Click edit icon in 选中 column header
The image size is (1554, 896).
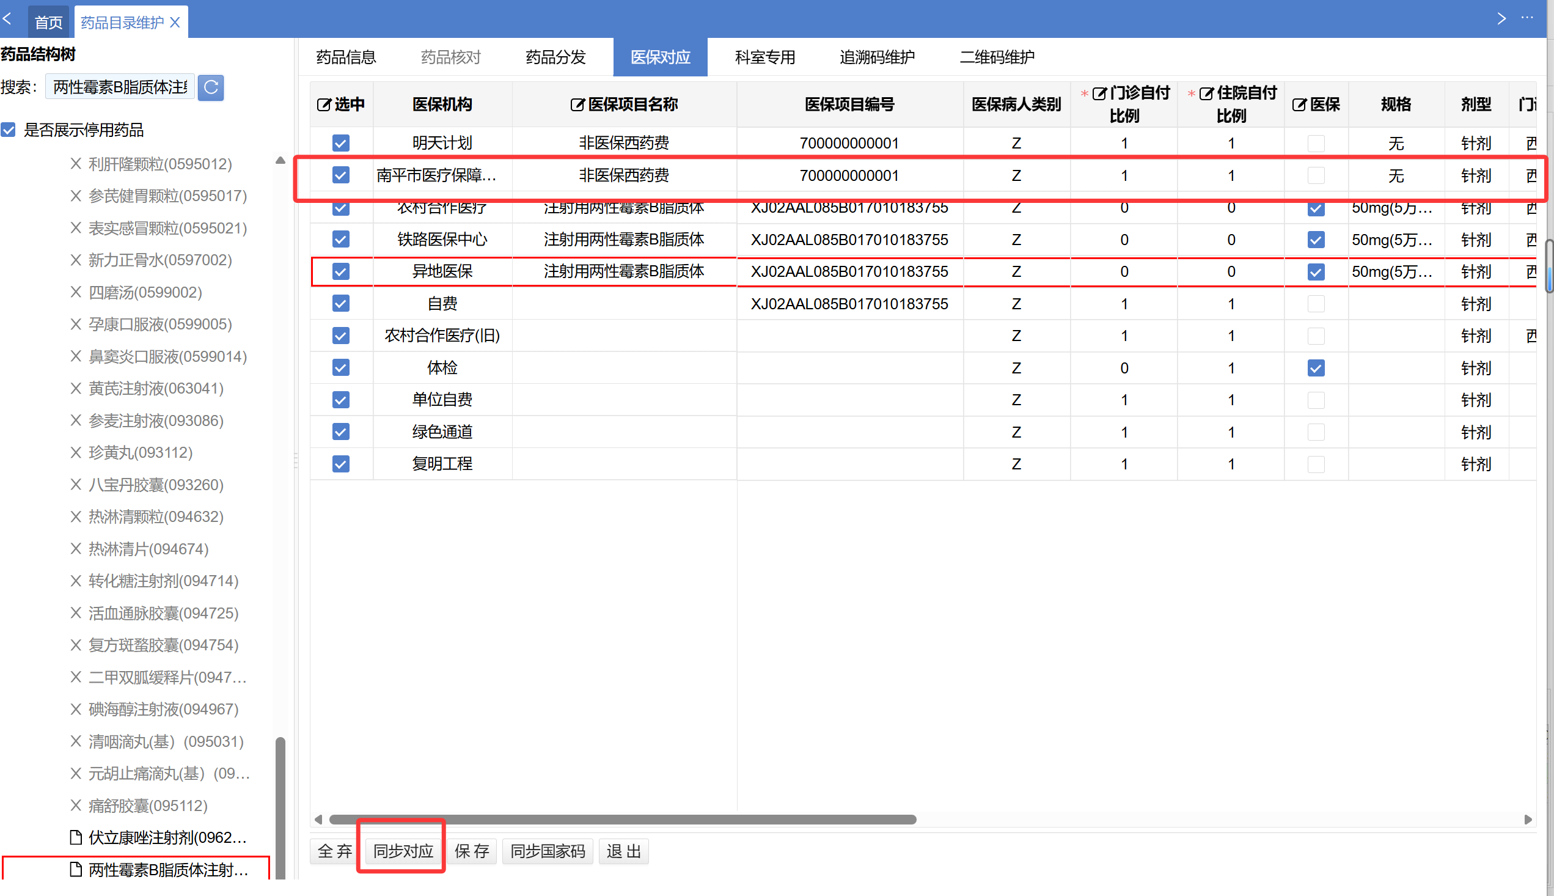323,105
